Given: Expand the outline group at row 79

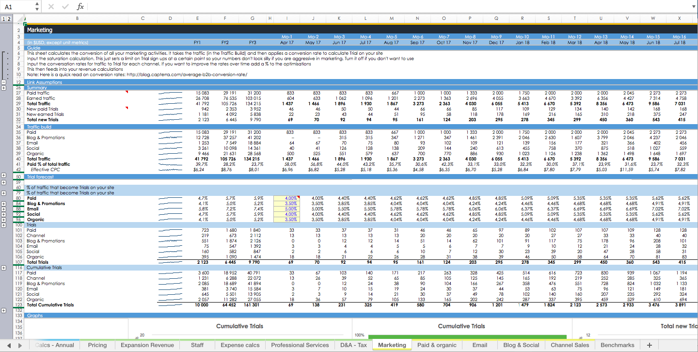Looking at the screenshot, I should (3, 193).
